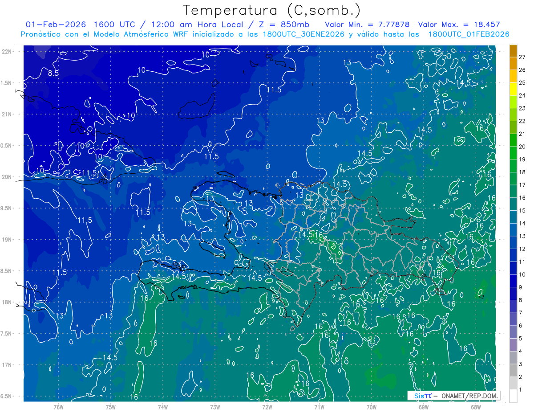Click the white legend swatch below 1
This screenshot has height=413, width=534.
tap(513, 397)
